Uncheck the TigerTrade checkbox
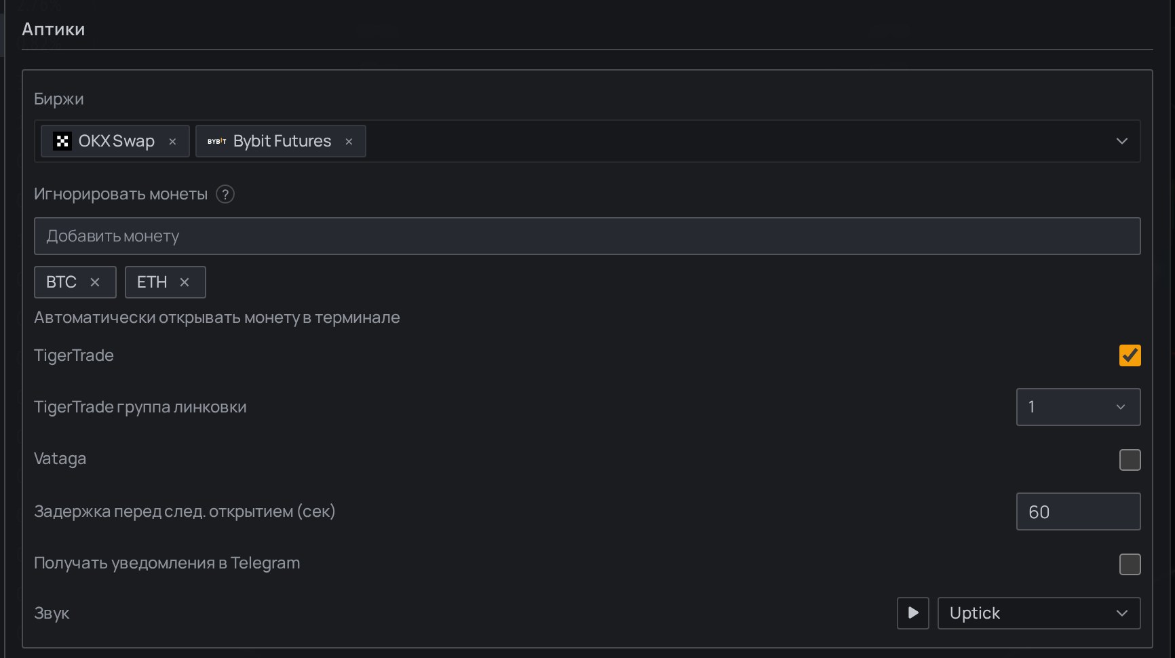The height and width of the screenshot is (658, 1175). tap(1130, 355)
